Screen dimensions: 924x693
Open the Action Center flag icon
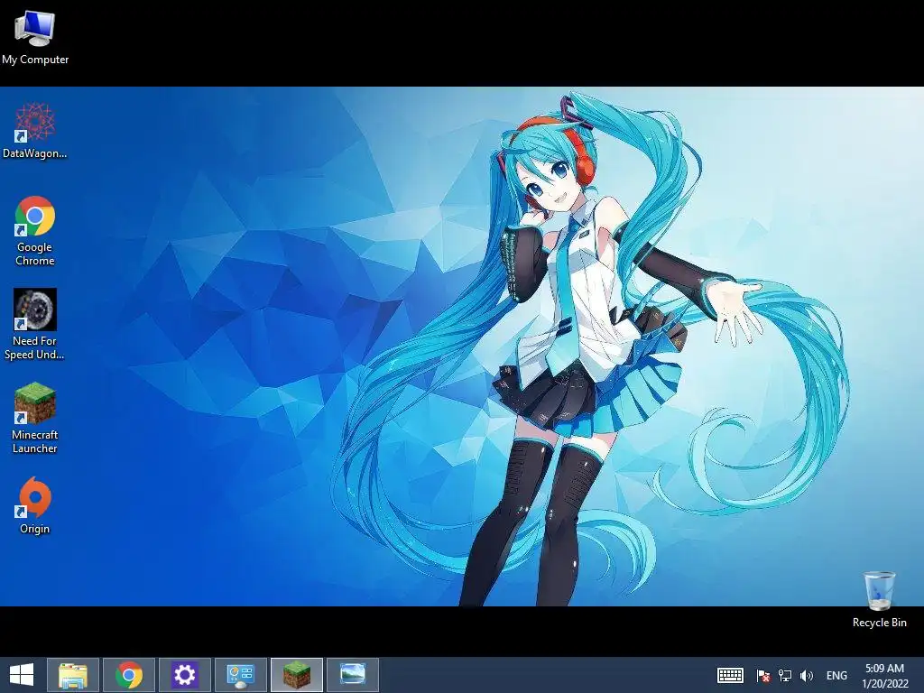coord(763,675)
